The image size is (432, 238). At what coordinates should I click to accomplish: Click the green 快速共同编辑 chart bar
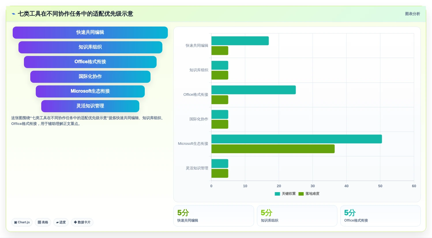(220, 50)
